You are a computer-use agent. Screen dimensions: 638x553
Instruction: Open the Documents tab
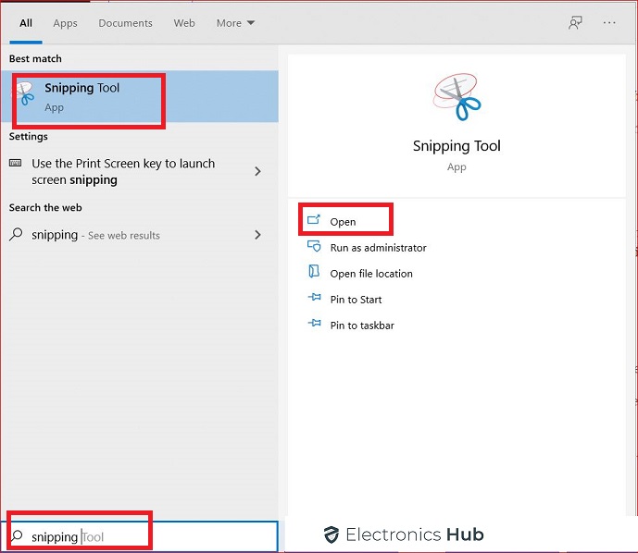point(125,23)
